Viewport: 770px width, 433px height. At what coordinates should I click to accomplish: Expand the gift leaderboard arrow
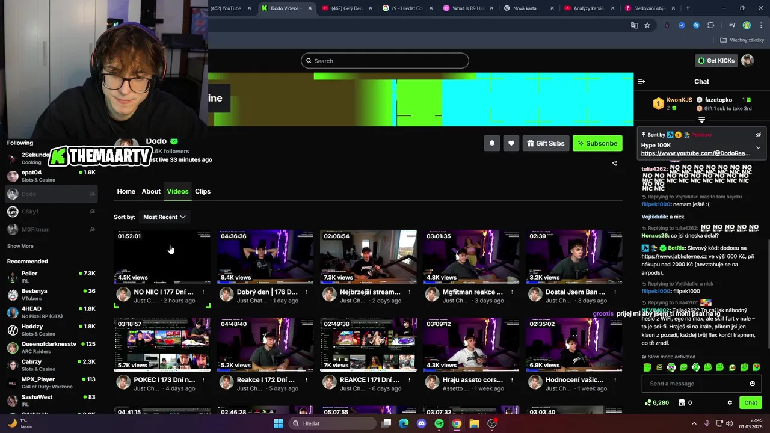pos(701,120)
